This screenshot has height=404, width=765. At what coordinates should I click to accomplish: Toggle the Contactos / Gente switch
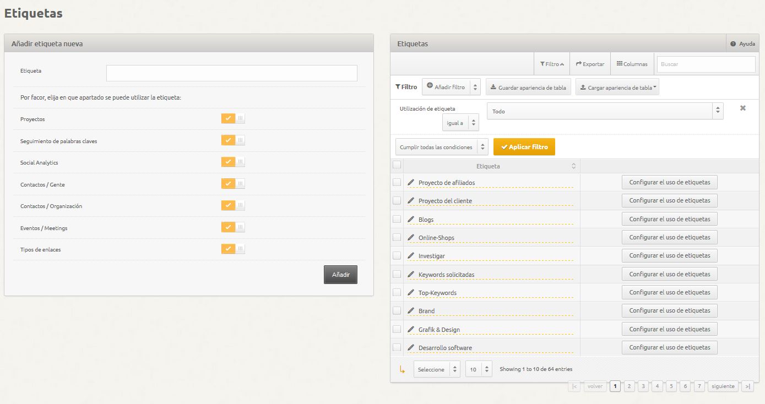233,184
